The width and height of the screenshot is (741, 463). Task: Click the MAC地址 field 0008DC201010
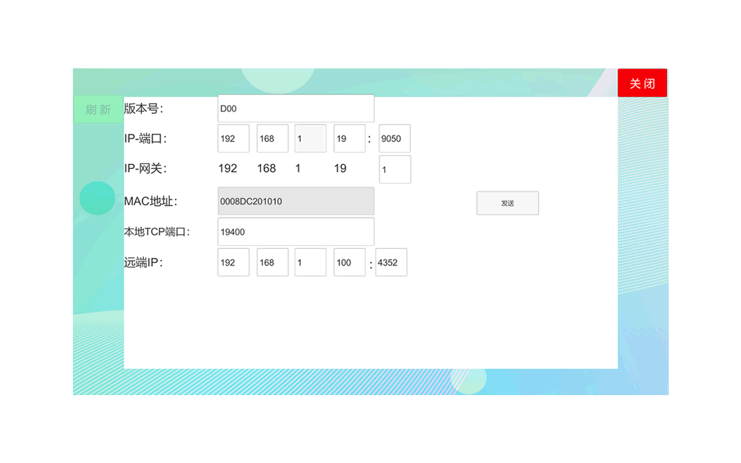[296, 201]
